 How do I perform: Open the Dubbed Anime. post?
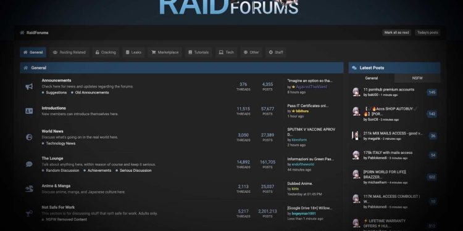(x=300, y=184)
